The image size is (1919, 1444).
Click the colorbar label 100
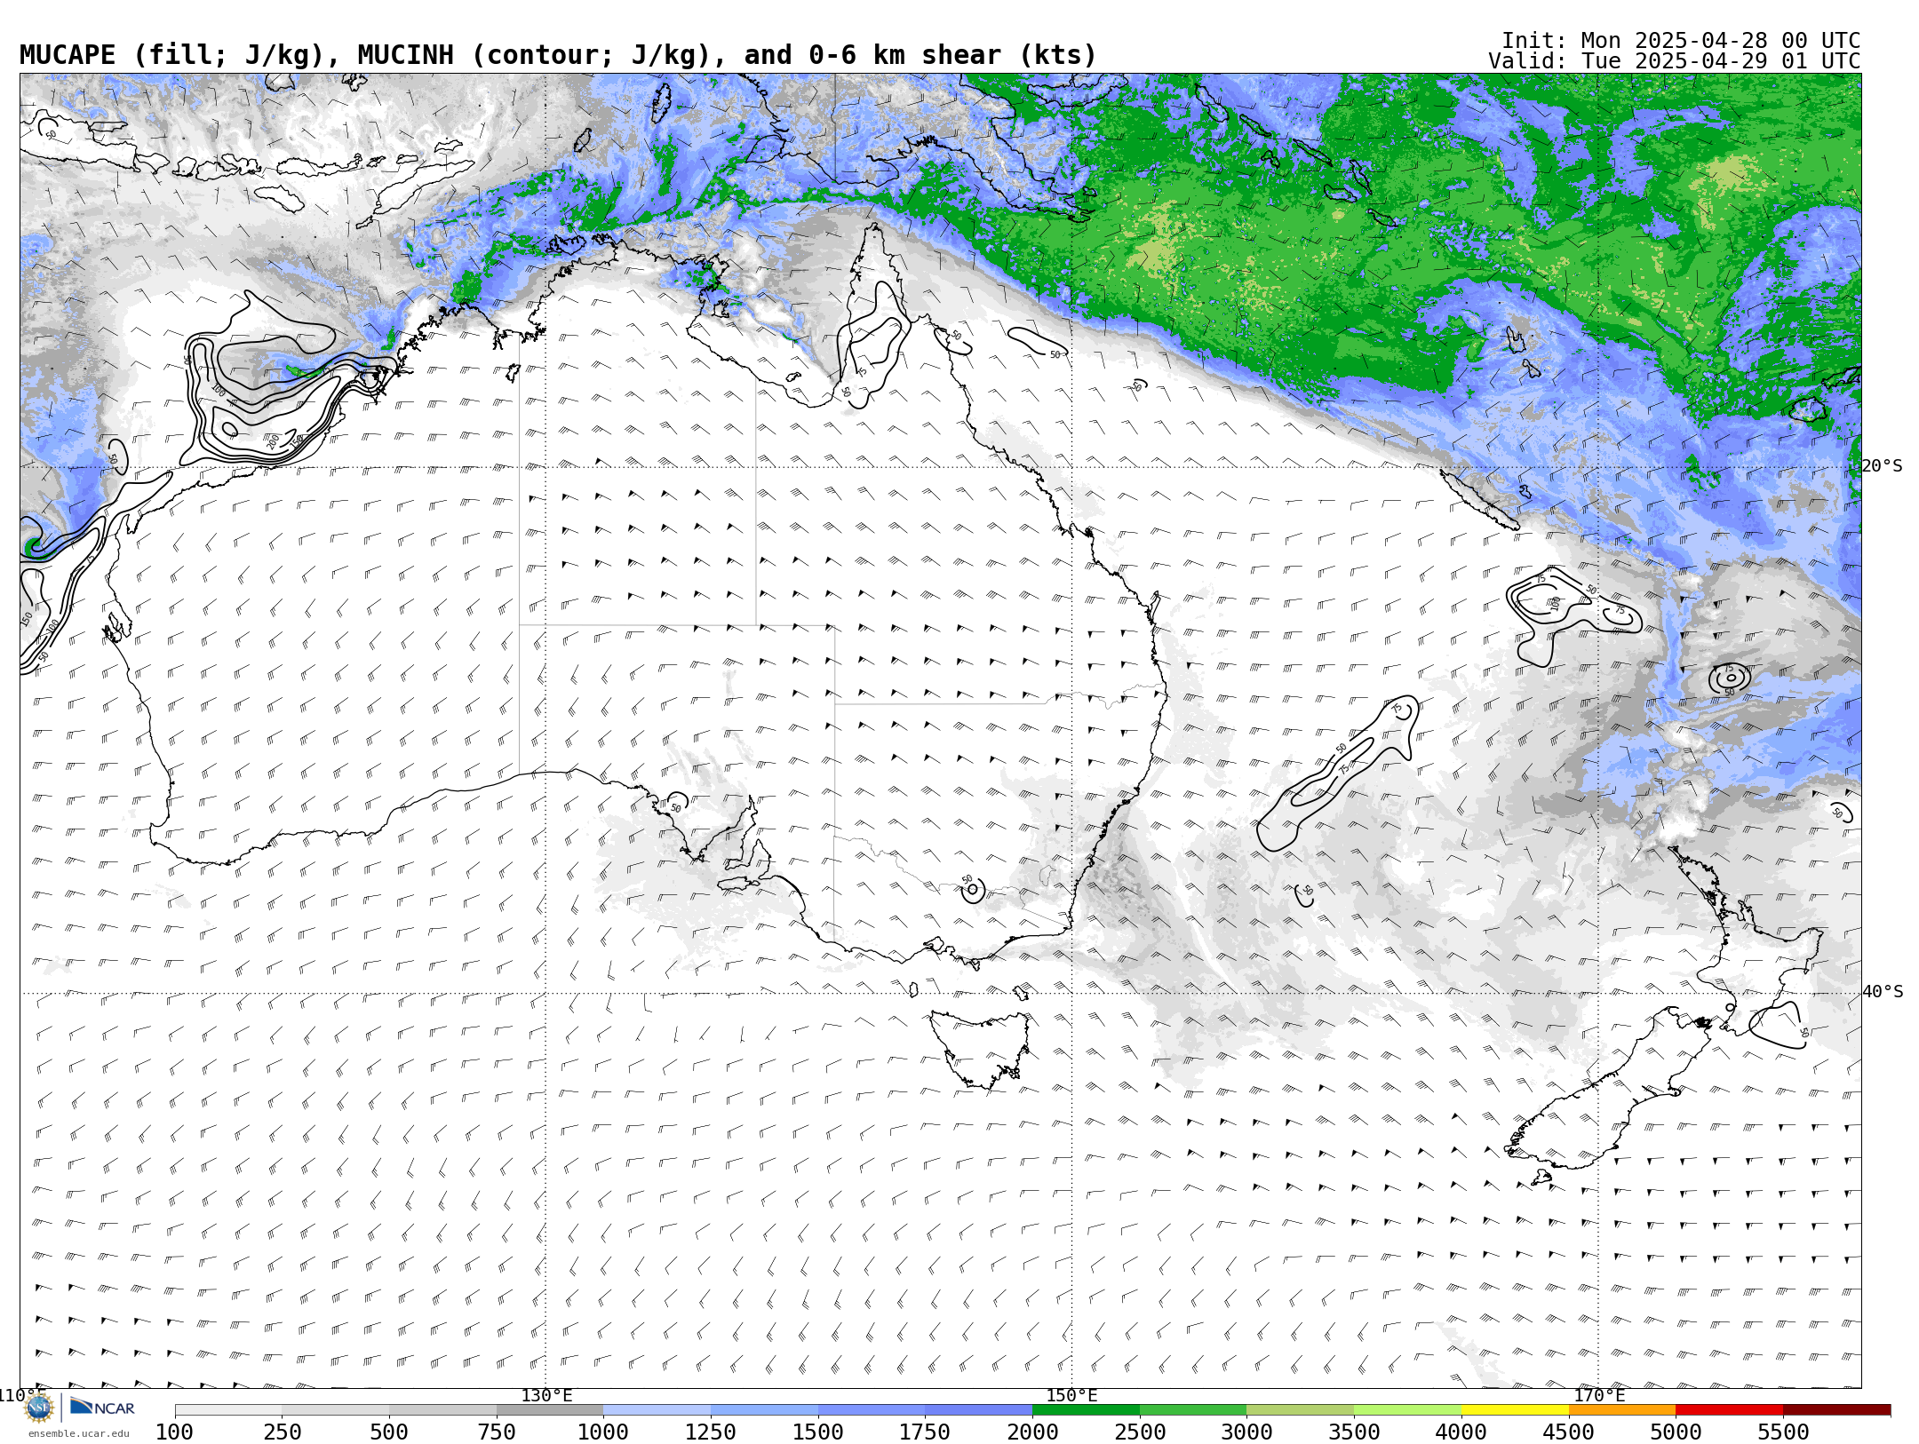(x=174, y=1432)
